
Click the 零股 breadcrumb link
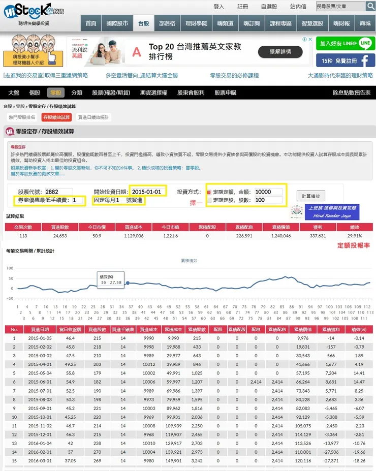coord(20,106)
